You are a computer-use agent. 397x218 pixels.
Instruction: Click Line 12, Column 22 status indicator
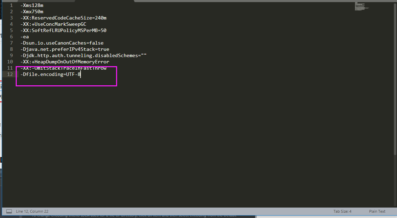click(x=31, y=211)
